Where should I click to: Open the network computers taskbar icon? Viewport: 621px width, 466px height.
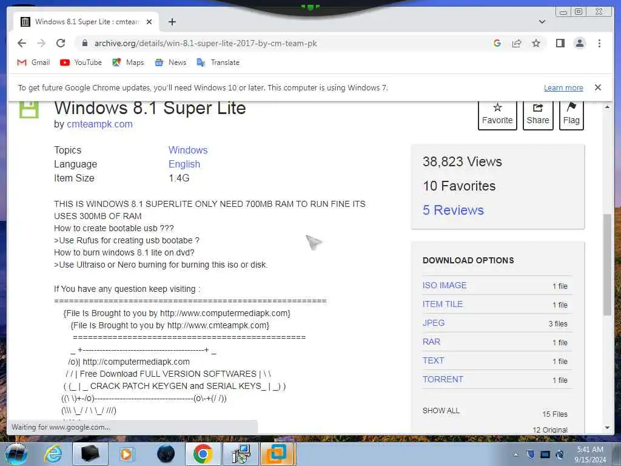click(240, 454)
